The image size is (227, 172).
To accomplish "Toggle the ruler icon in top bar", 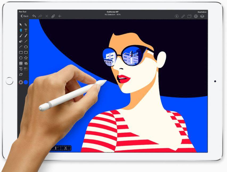I will pos(183,16).
